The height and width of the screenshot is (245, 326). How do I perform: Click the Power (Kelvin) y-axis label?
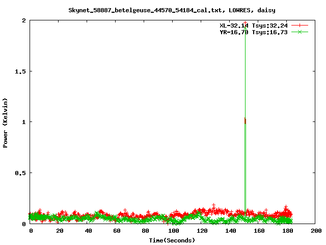(x=5, y=123)
